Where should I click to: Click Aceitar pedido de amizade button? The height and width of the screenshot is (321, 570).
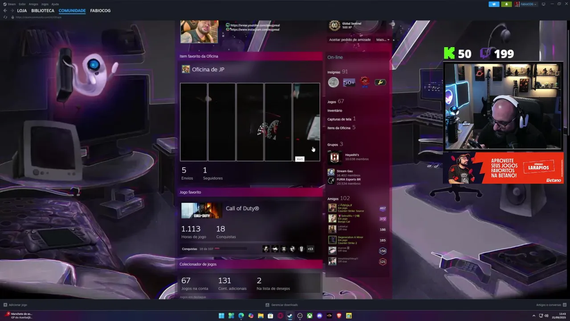(x=350, y=40)
